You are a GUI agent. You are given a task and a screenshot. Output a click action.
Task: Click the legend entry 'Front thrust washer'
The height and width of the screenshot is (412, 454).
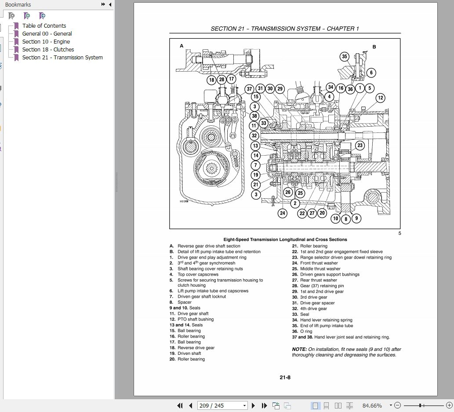[x=319, y=263]
